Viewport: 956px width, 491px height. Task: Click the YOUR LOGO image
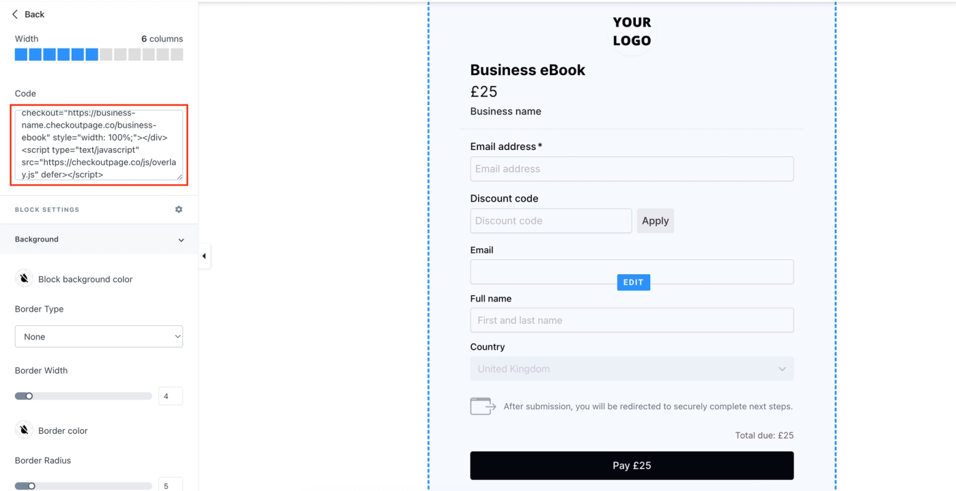632,31
